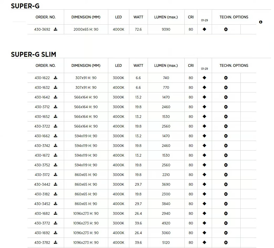
Task: Click lumen value 740
Action: pyautogui.click(x=166, y=78)
